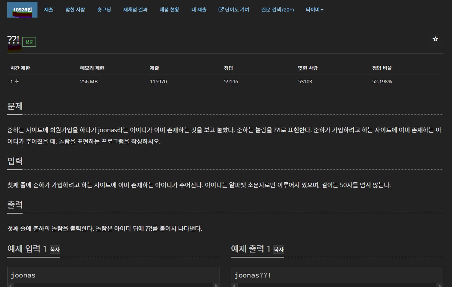View the 재채점 결과 tab
452x287 pixels.
(135, 10)
